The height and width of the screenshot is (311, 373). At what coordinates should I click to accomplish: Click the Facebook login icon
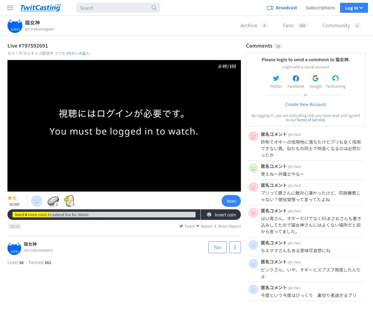click(296, 78)
